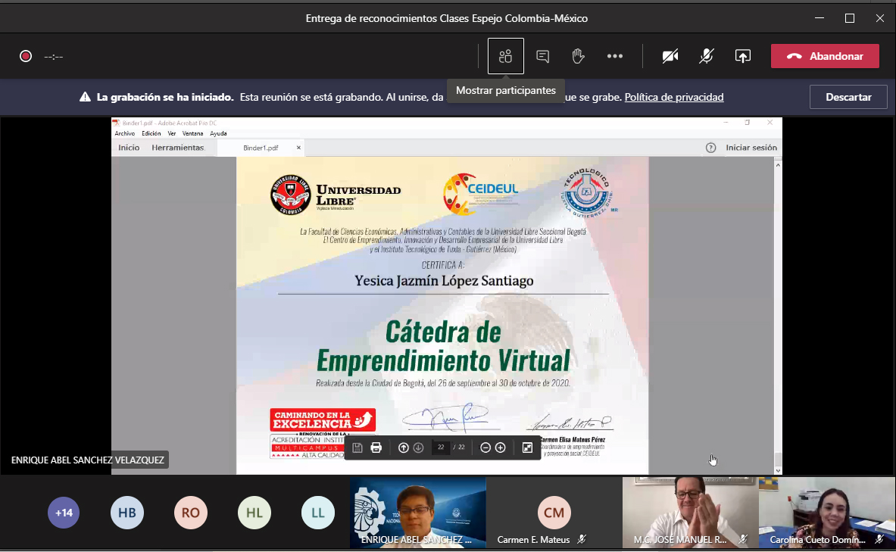Click the 'Caminando en la Excelencia' badge

[x=323, y=420]
